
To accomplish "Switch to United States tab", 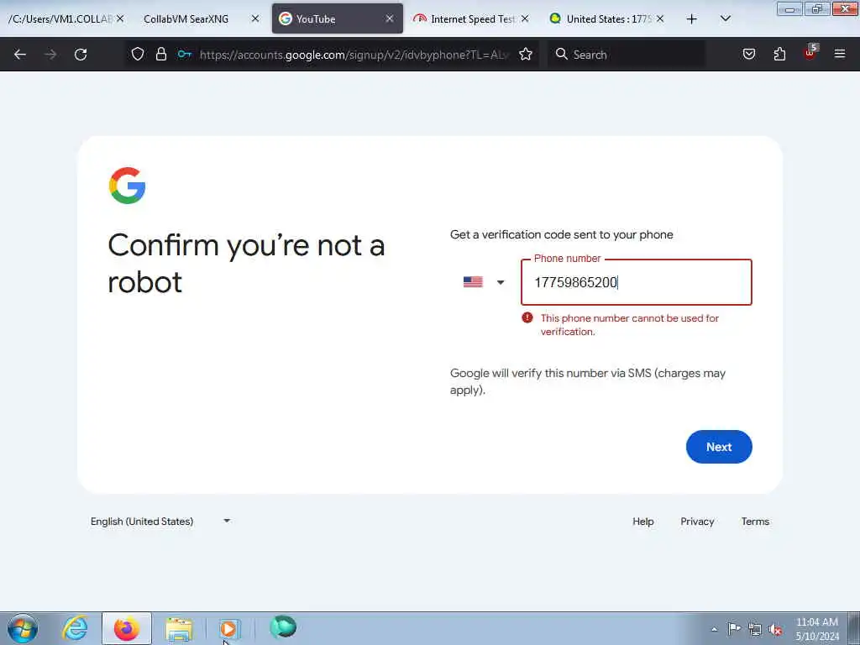I will [609, 19].
